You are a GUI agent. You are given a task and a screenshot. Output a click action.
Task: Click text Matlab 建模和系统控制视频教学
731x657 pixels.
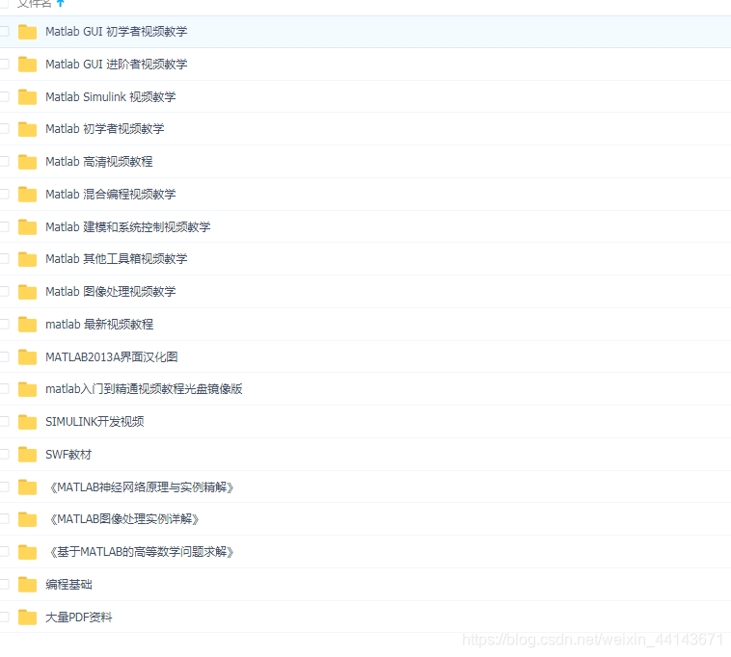point(127,226)
